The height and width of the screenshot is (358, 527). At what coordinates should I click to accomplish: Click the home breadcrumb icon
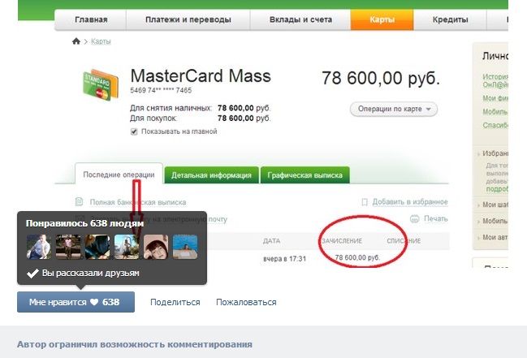coord(76,41)
